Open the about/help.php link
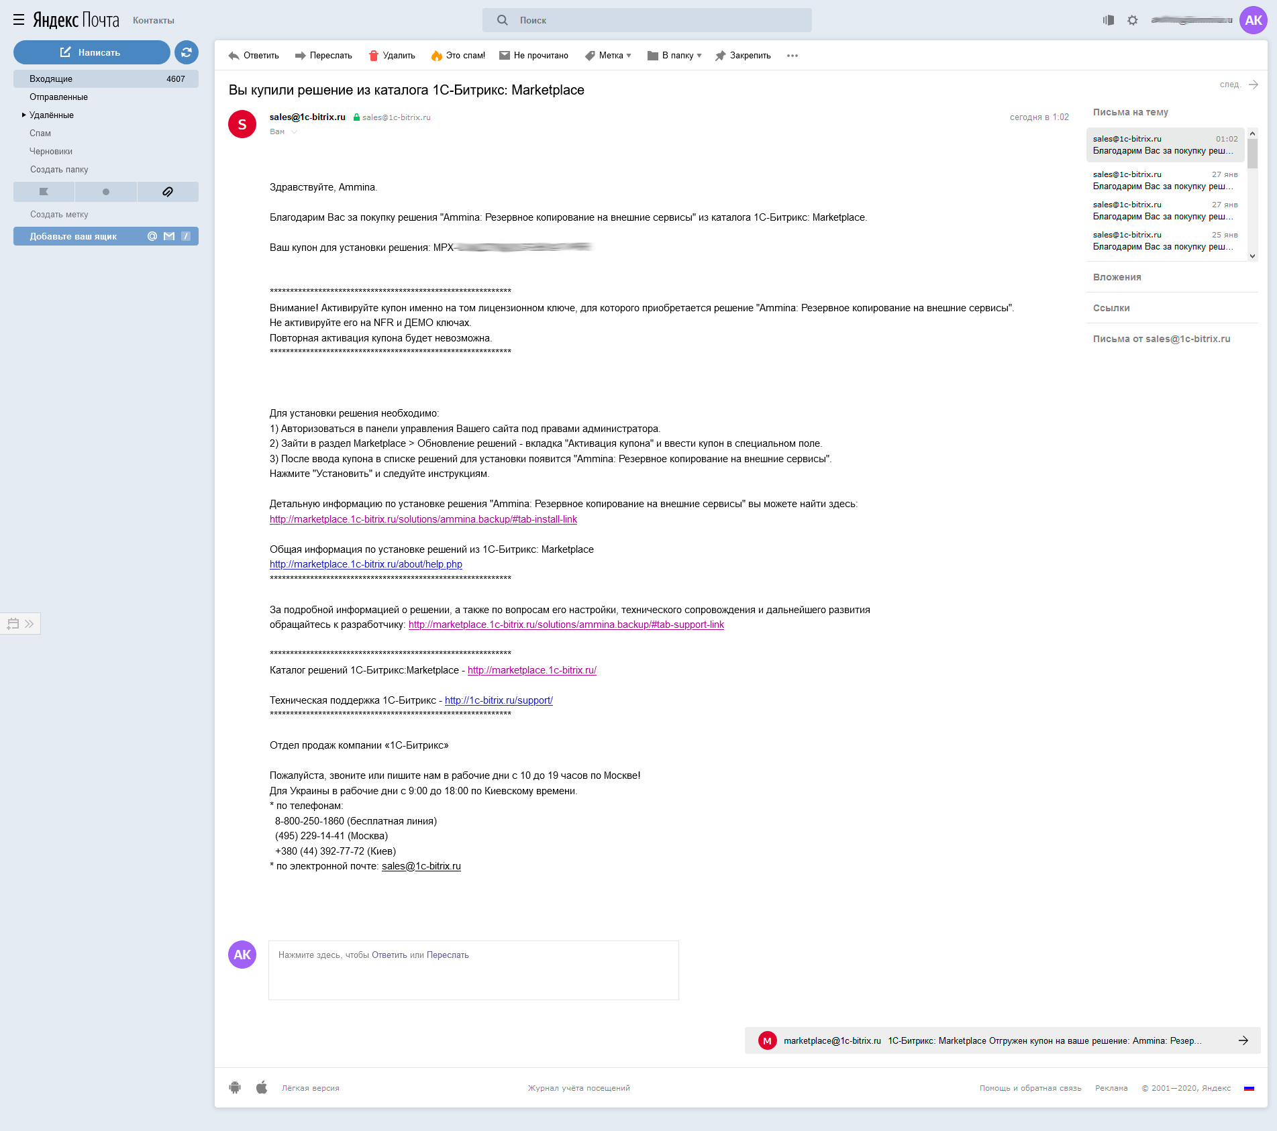The image size is (1277, 1131). 366,564
